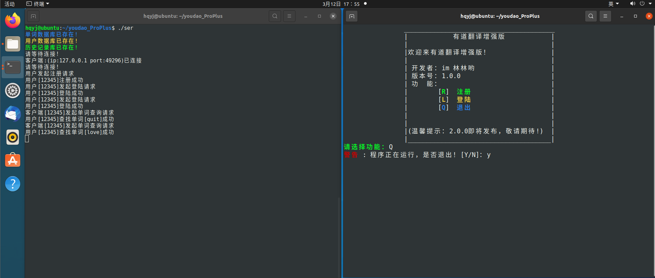Select the Terminal icon in dock
The width and height of the screenshot is (655, 278).
13,67
